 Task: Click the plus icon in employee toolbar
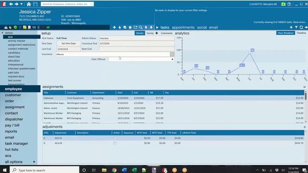click(115, 27)
